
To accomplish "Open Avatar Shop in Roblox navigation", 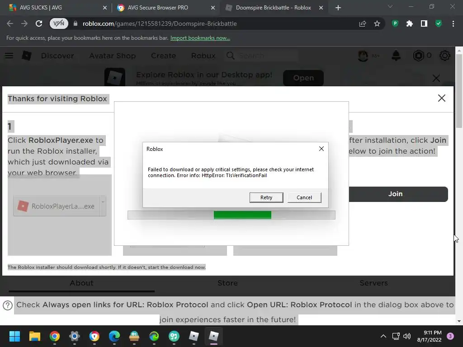I will coord(113,56).
